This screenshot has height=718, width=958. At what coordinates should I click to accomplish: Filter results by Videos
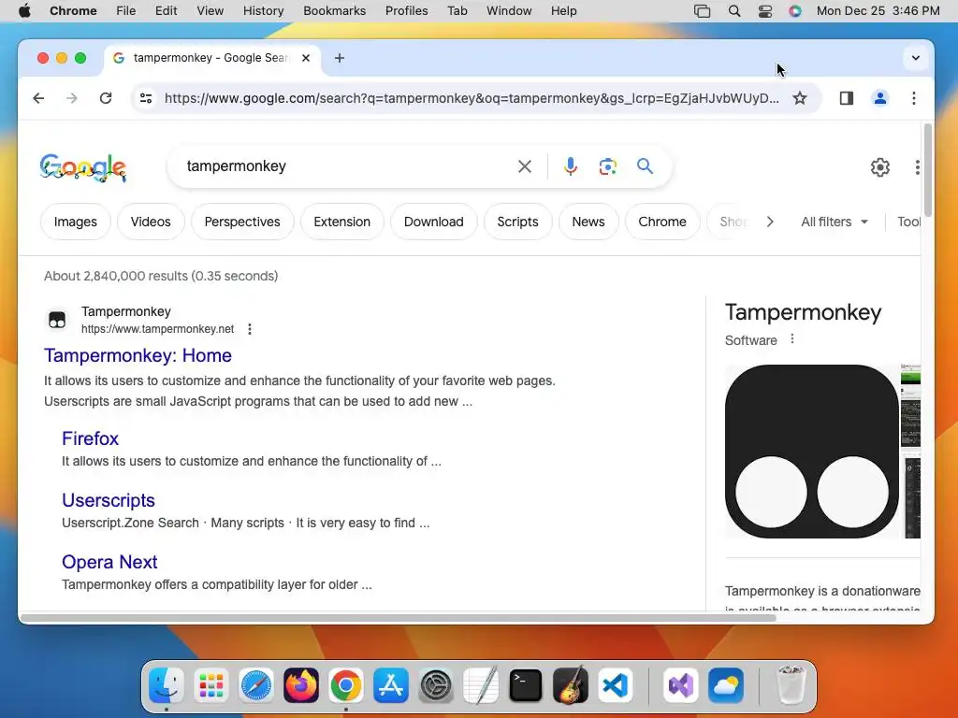pyautogui.click(x=151, y=222)
